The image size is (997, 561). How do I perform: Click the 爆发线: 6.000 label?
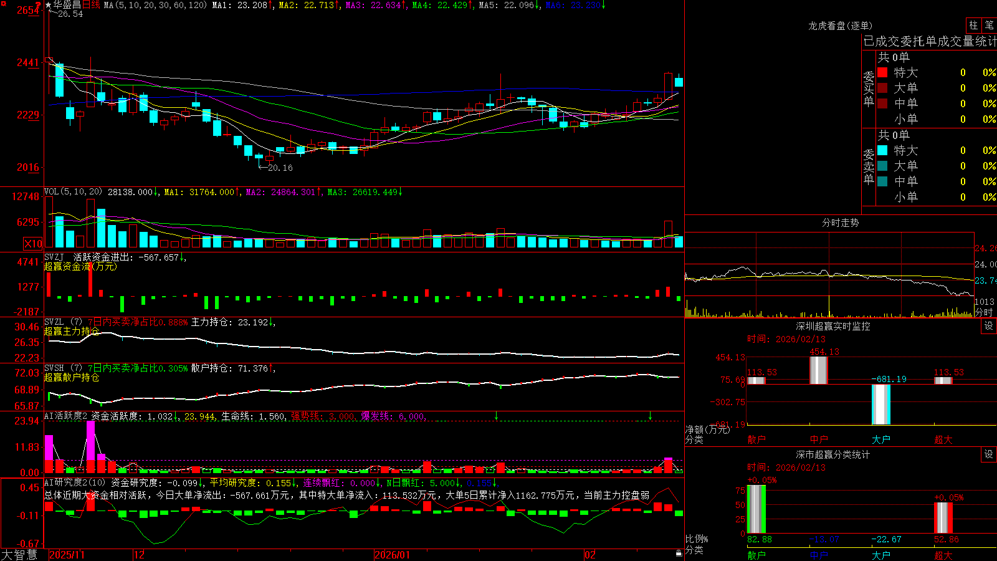coord(393,416)
